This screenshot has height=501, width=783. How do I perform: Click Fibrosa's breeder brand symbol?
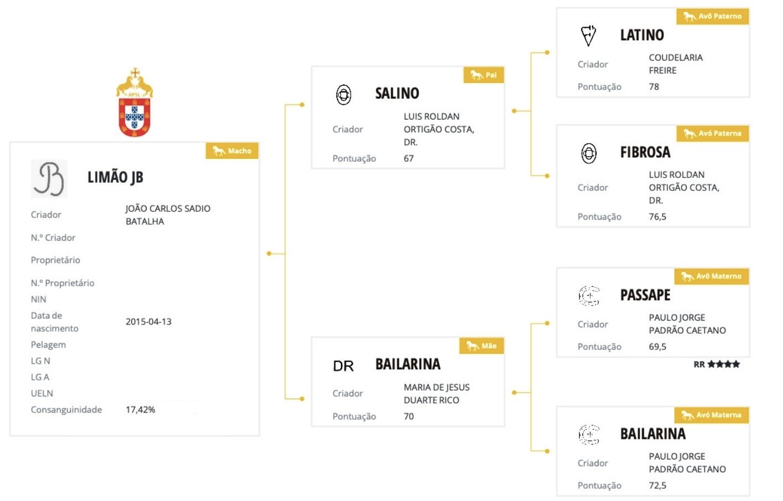pyautogui.click(x=589, y=153)
